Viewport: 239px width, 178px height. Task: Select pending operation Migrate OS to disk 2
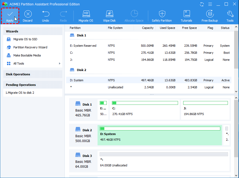(20, 93)
